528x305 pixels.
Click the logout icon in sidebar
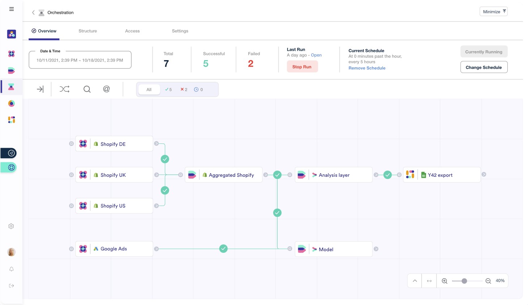coord(12,286)
